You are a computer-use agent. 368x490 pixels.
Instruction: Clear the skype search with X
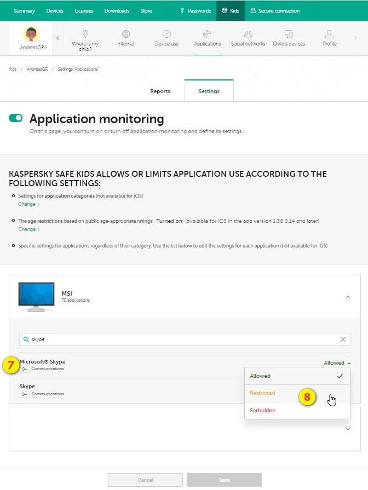[x=343, y=339]
